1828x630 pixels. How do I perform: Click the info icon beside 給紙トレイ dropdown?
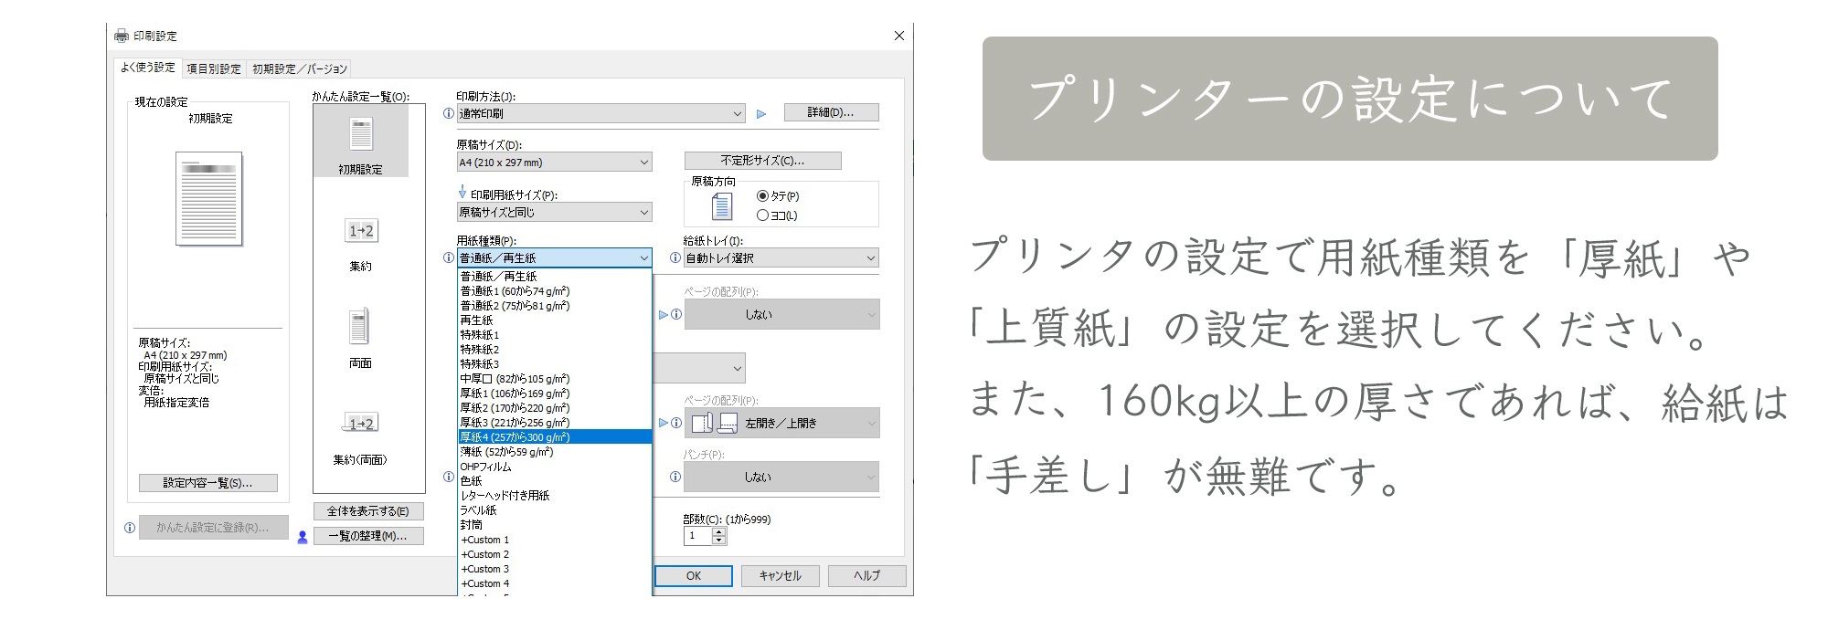pos(675,258)
